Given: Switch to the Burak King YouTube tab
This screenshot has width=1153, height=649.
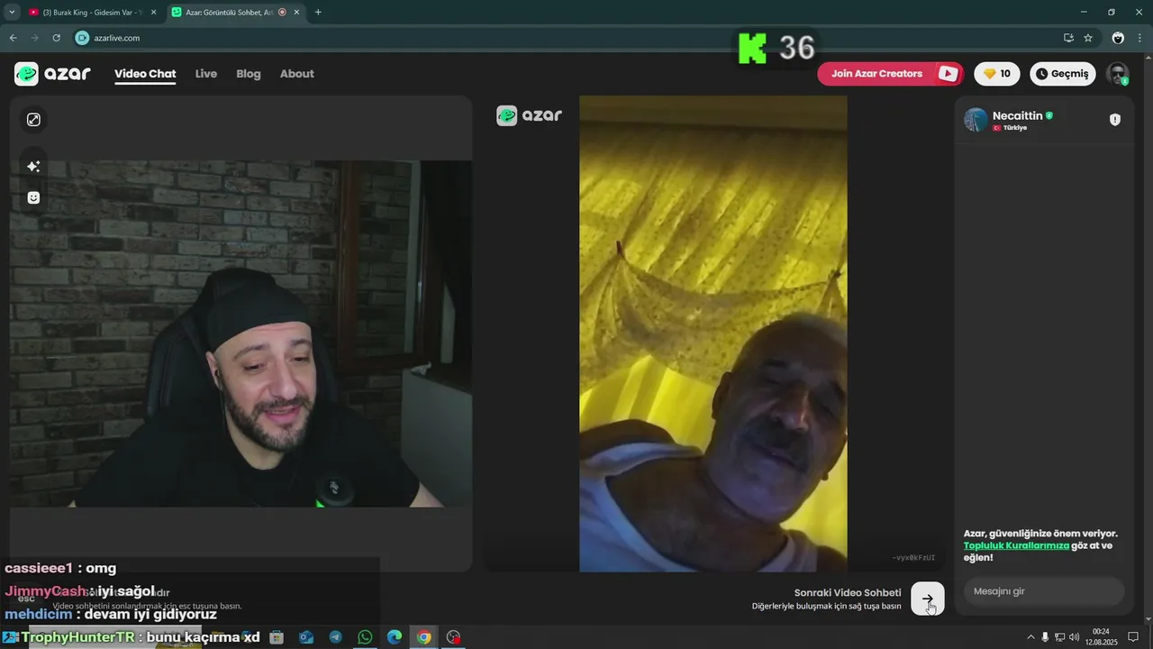Looking at the screenshot, I should [x=93, y=13].
